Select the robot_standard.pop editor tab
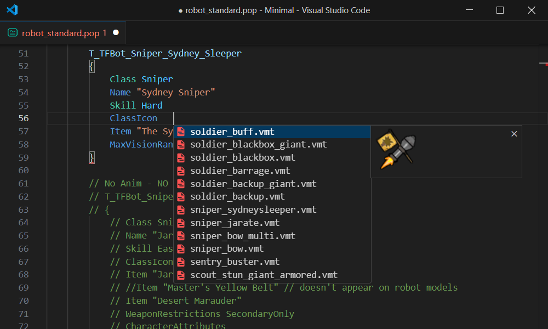This screenshot has height=329, width=548. click(x=63, y=33)
